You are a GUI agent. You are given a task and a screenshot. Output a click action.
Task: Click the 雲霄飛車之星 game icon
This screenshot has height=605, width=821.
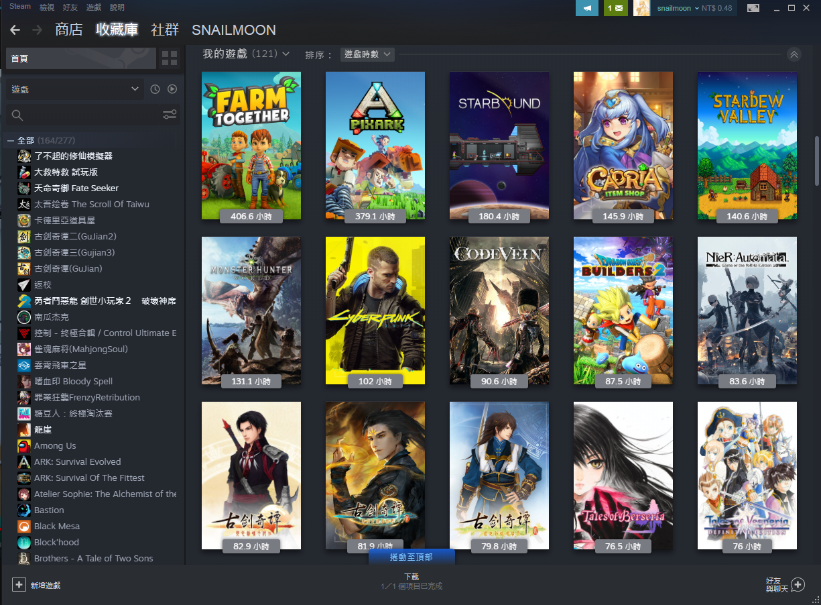pos(24,366)
